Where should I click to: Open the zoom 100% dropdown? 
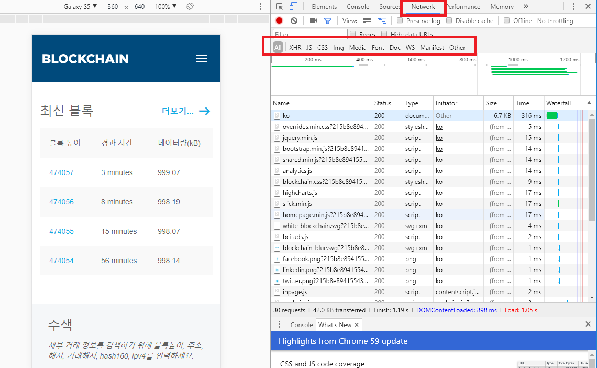click(x=164, y=6)
